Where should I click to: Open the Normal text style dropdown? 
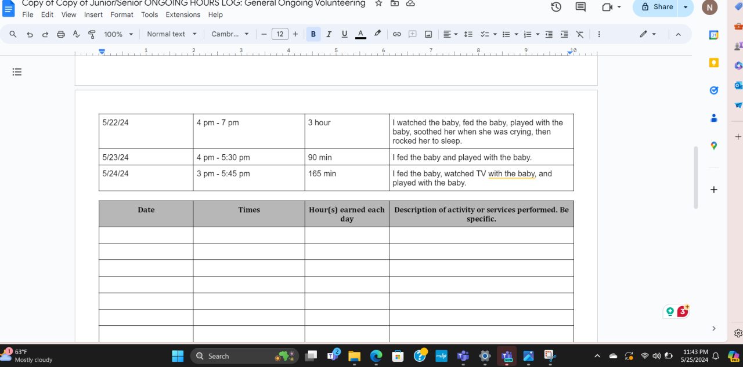tap(172, 34)
